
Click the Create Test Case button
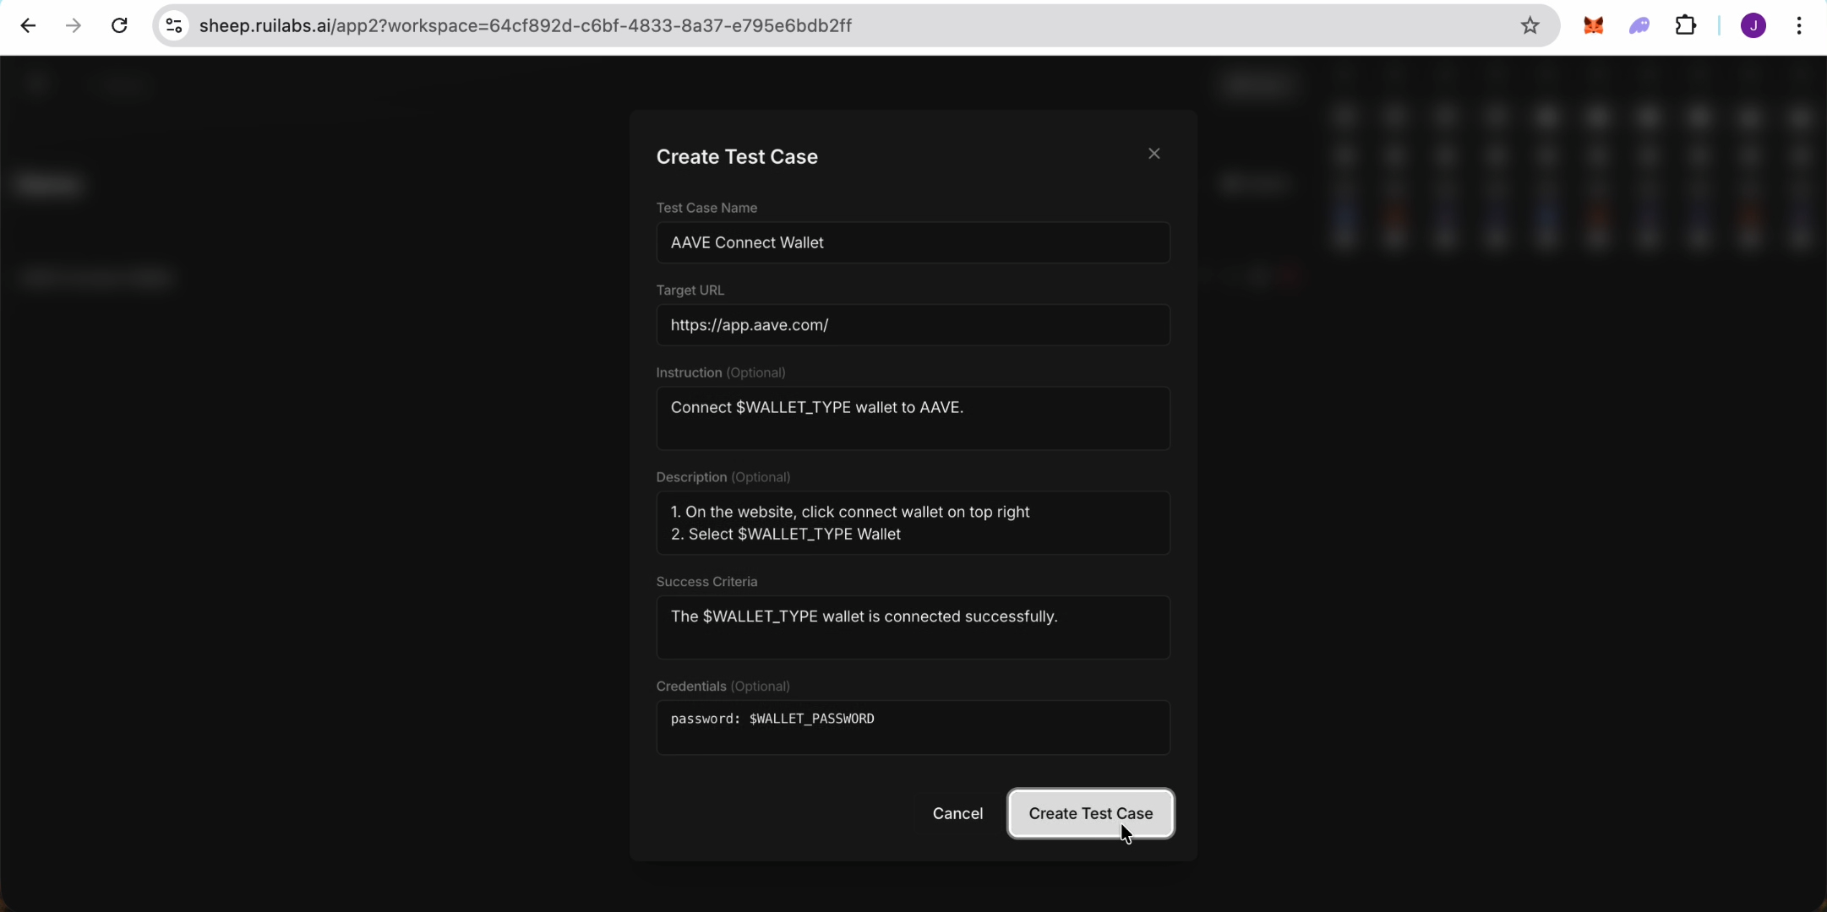1089,813
